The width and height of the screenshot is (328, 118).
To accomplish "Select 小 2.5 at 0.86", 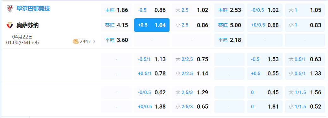I will (x=192, y=25).
